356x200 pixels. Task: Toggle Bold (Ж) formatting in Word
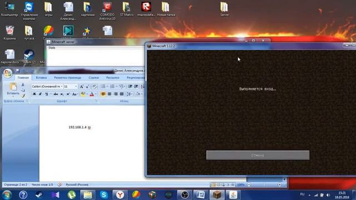[x=34, y=94]
